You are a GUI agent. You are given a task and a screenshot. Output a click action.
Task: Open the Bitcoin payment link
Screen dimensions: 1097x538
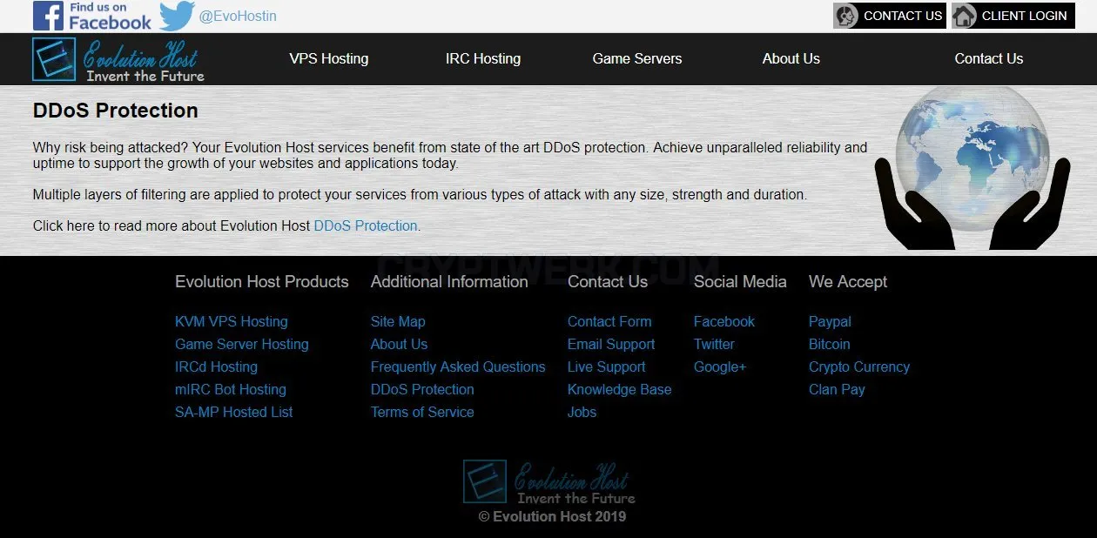click(830, 344)
